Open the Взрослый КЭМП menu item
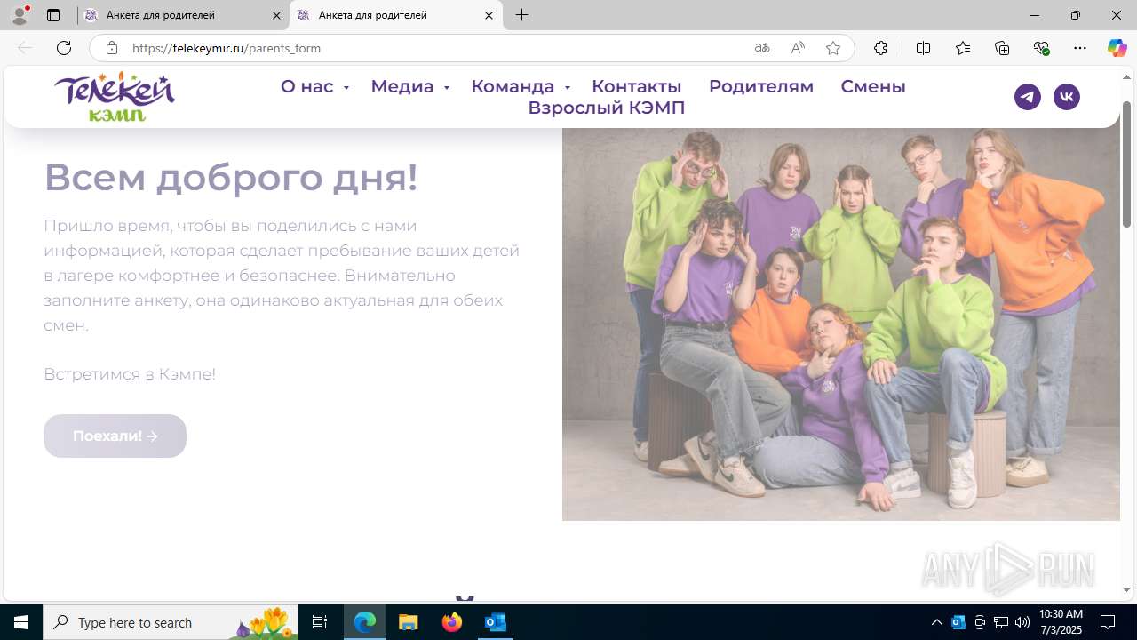Viewport: 1137px width, 640px height. tap(606, 108)
